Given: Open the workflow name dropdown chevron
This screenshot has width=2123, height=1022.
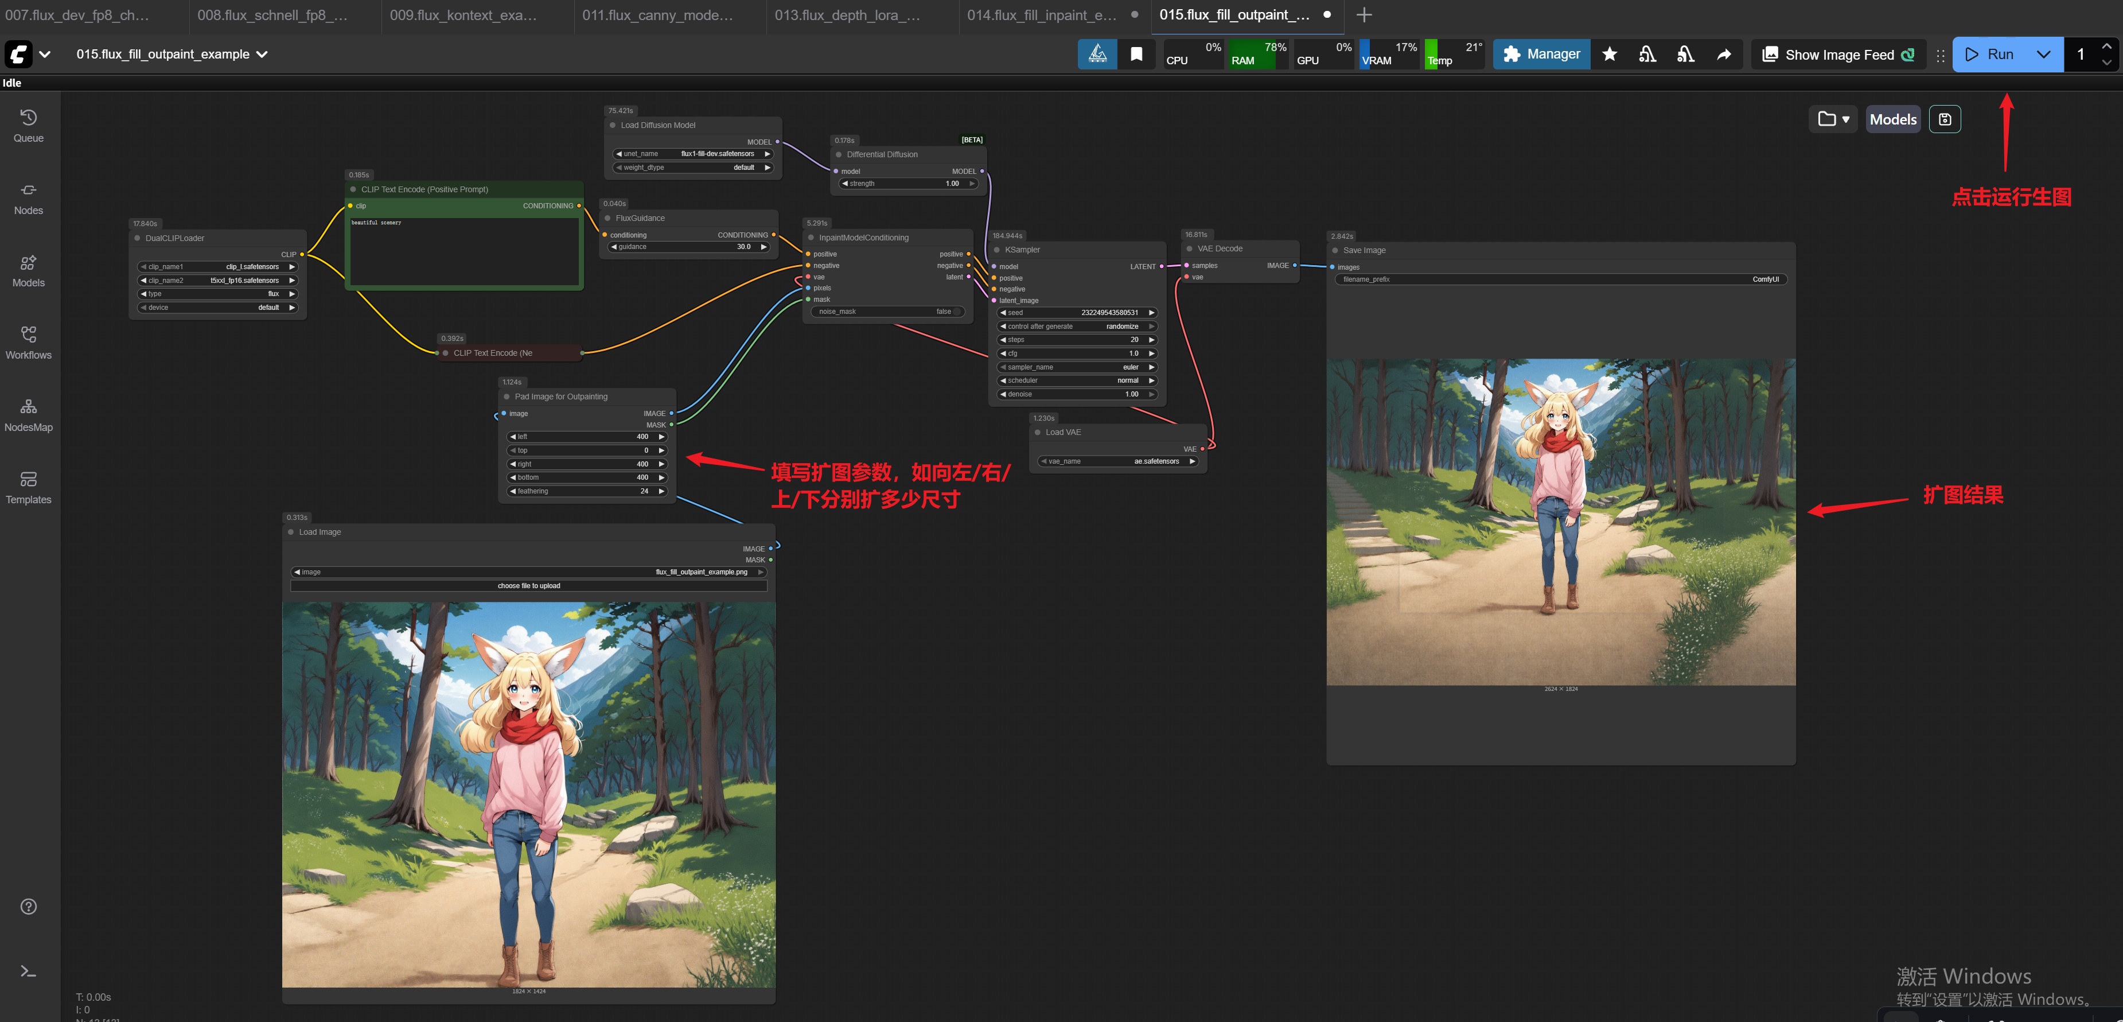Looking at the screenshot, I should pyautogui.click(x=262, y=55).
